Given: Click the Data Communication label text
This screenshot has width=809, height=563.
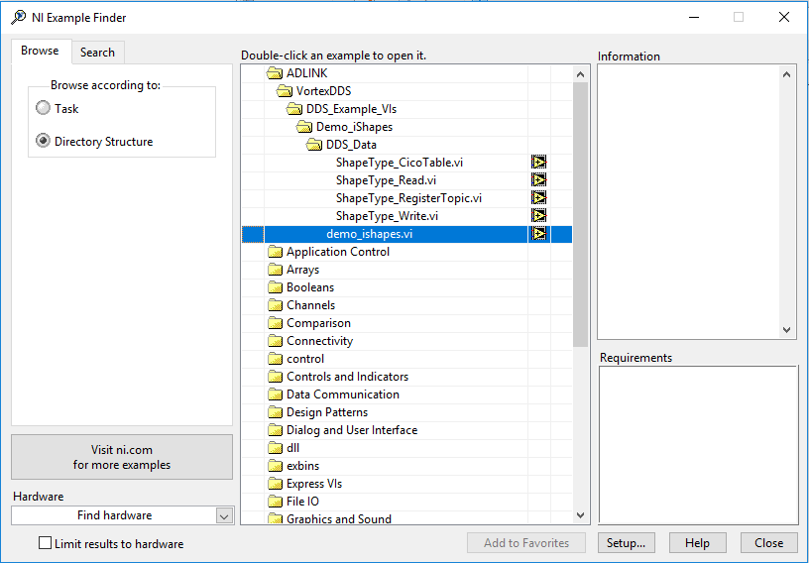Looking at the screenshot, I should (x=343, y=394).
